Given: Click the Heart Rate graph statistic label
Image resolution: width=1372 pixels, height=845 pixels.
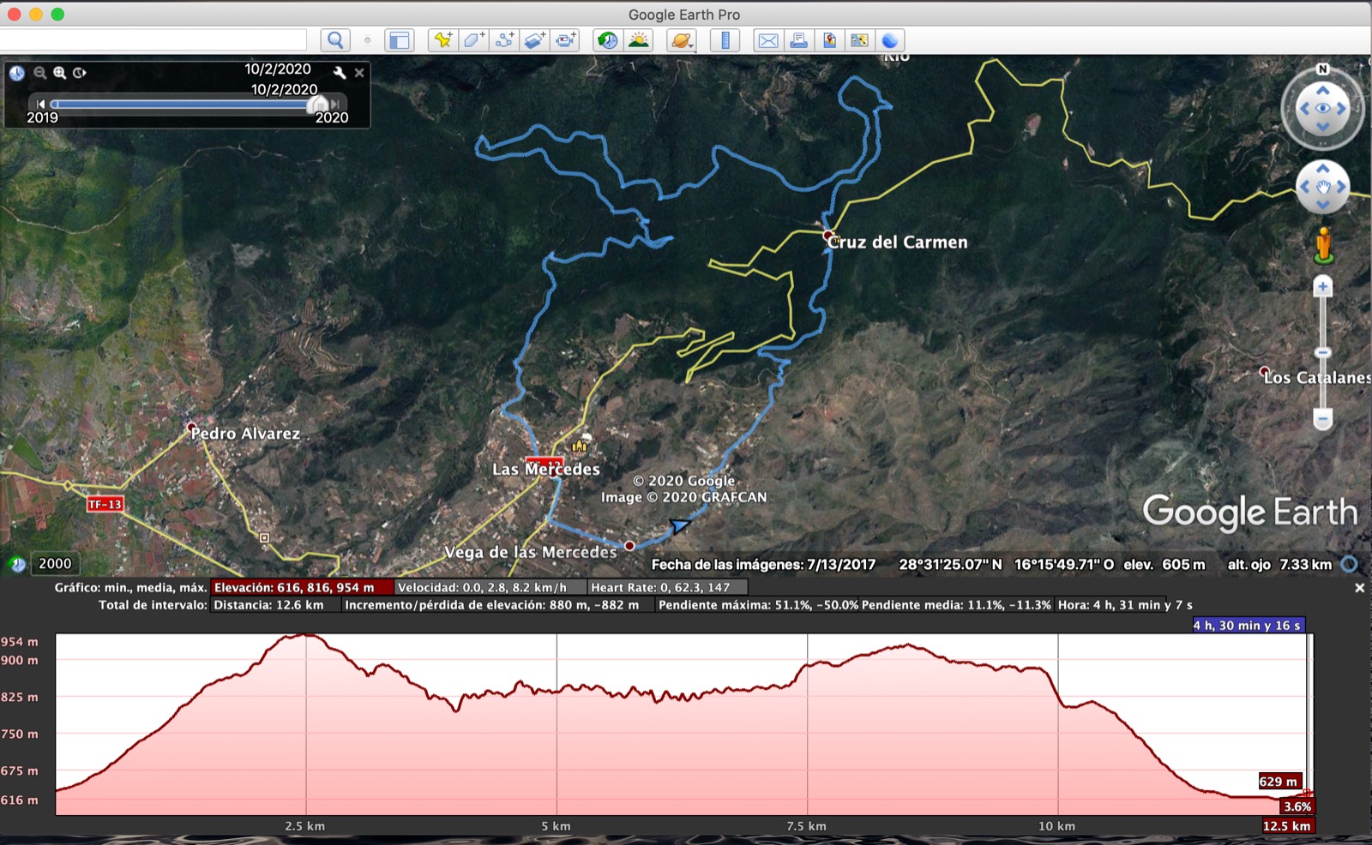Looking at the screenshot, I should pos(659,587).
